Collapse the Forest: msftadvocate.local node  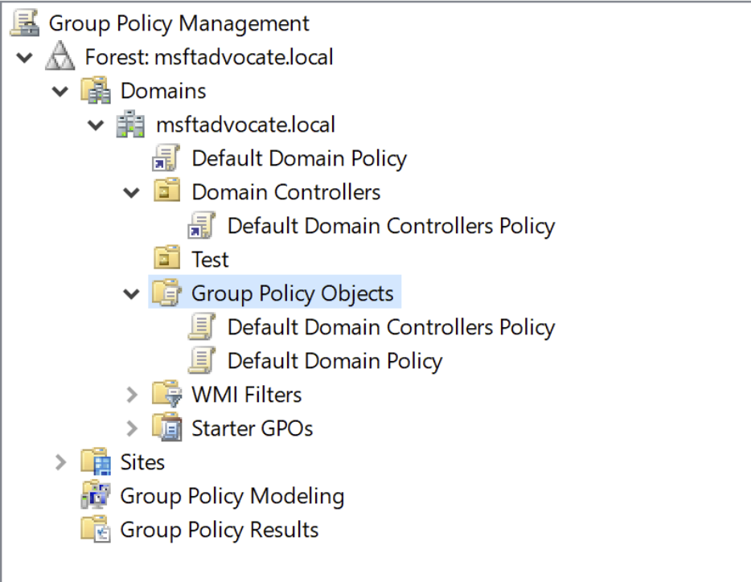pyautogui.click(x=25, y=58)
